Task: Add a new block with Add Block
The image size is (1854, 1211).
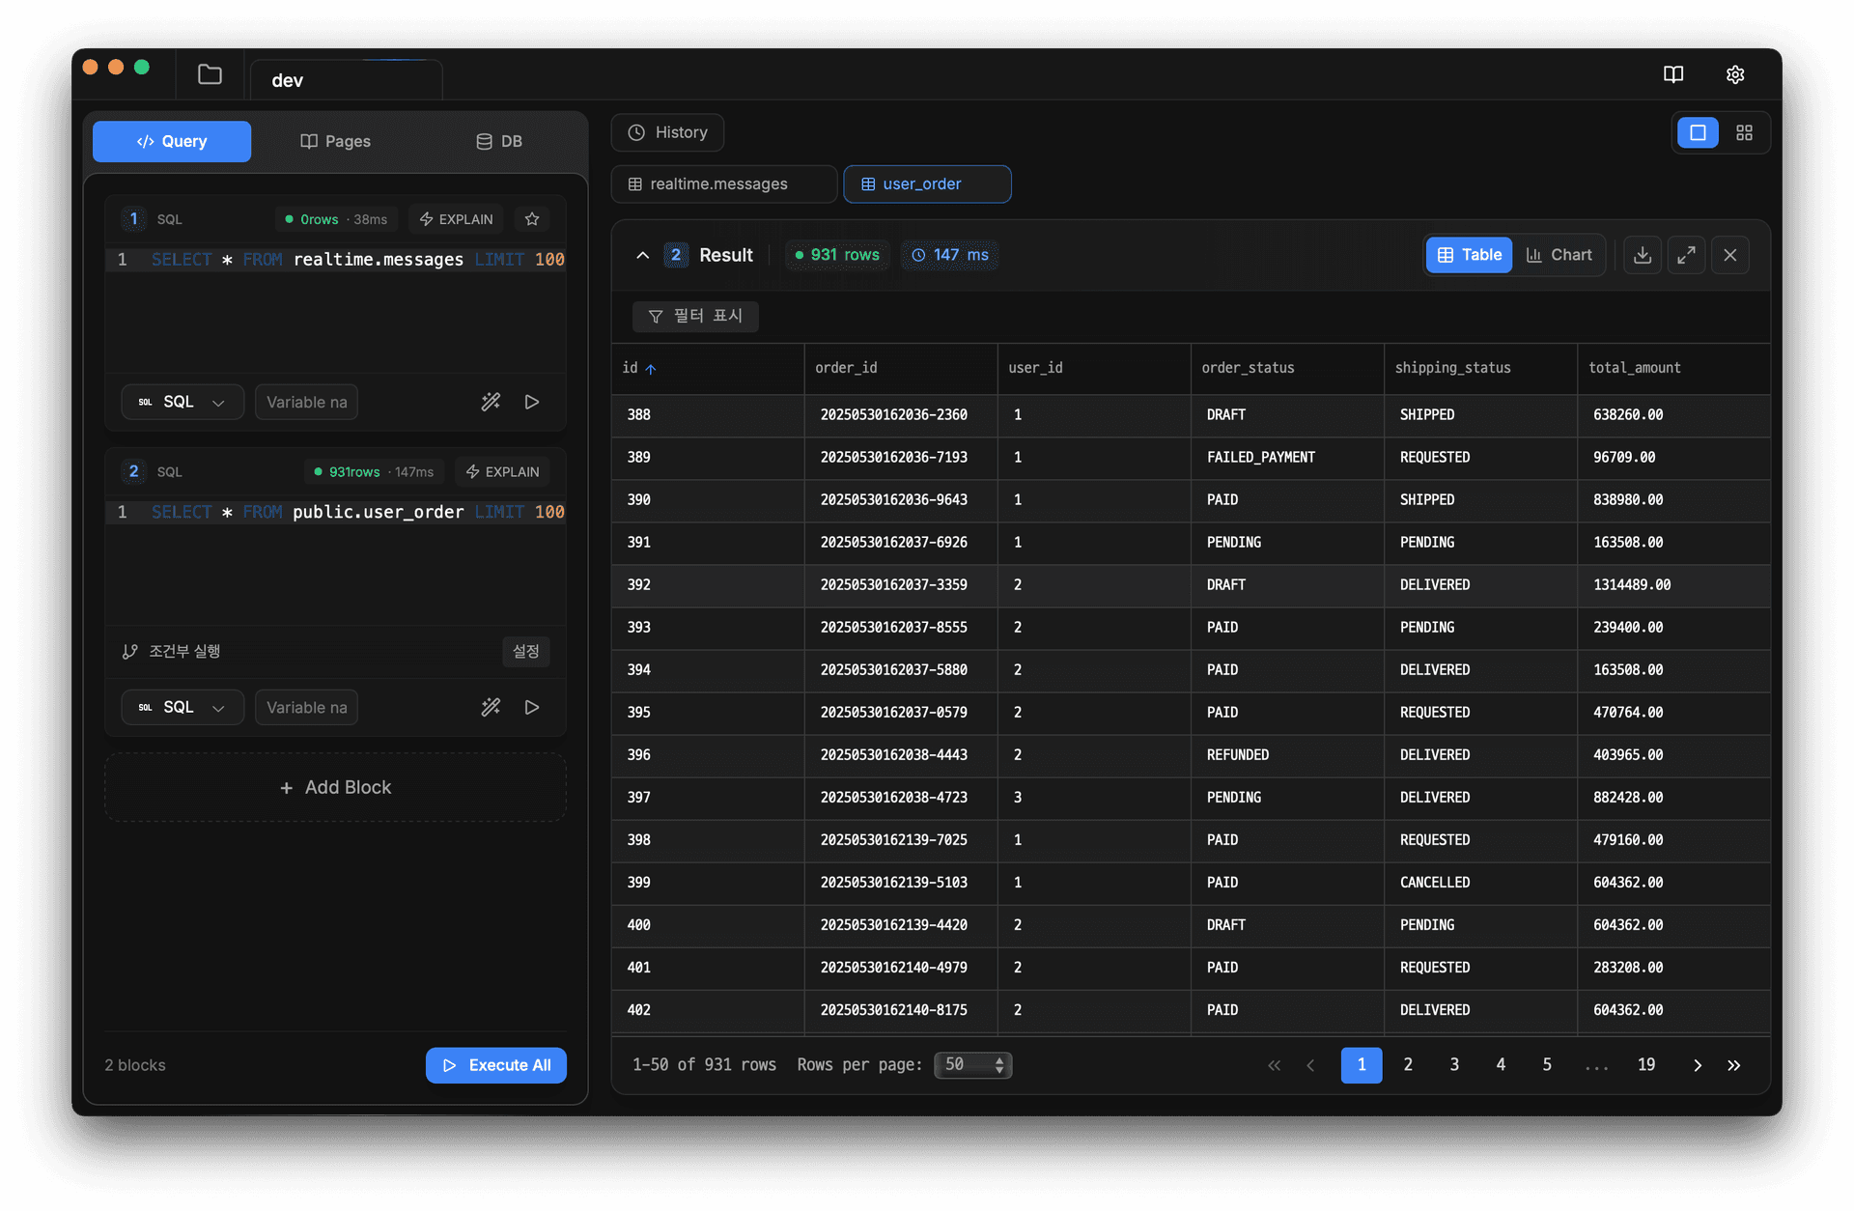Action: tap(335, 786)
